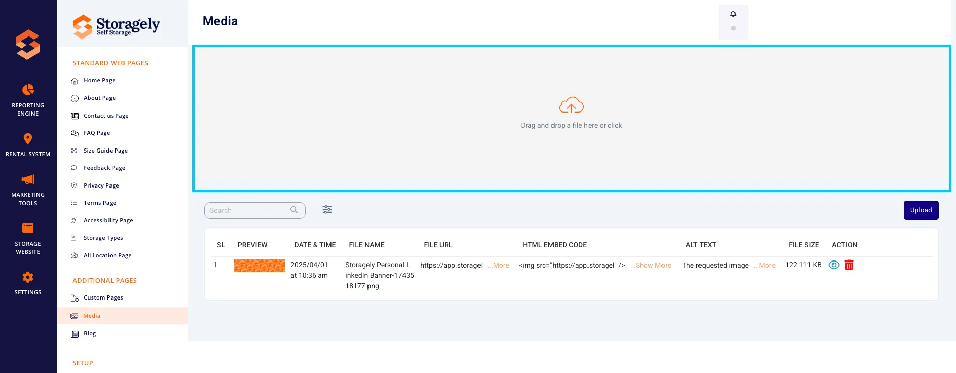Click the file name Storagely Personal LinkedIn Banner
This screenshot has height=373, width=956.
(380, 275)
